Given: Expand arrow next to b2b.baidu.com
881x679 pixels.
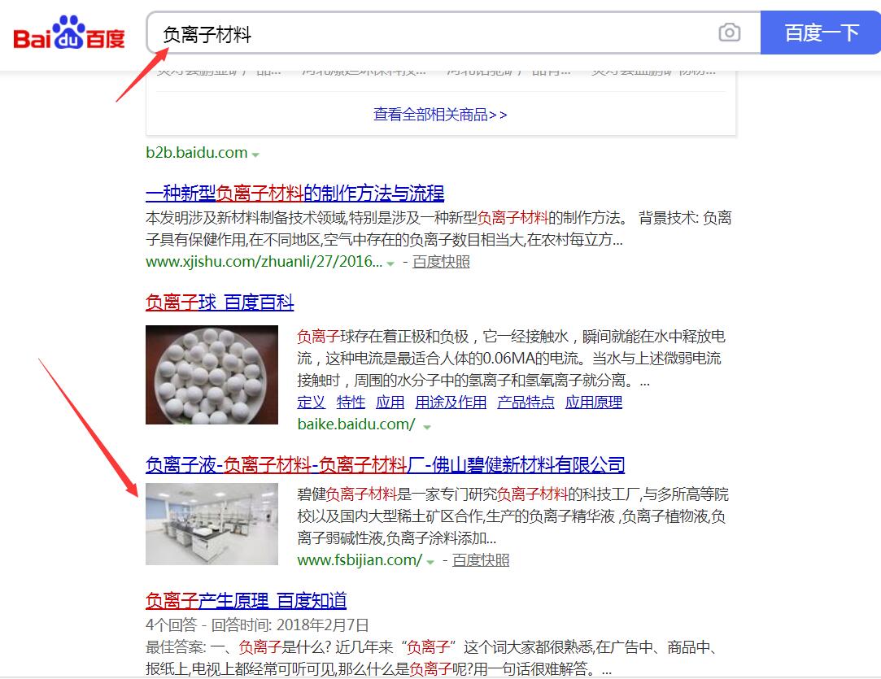Looking at the screenshot, I should click(x=255, y=155).
